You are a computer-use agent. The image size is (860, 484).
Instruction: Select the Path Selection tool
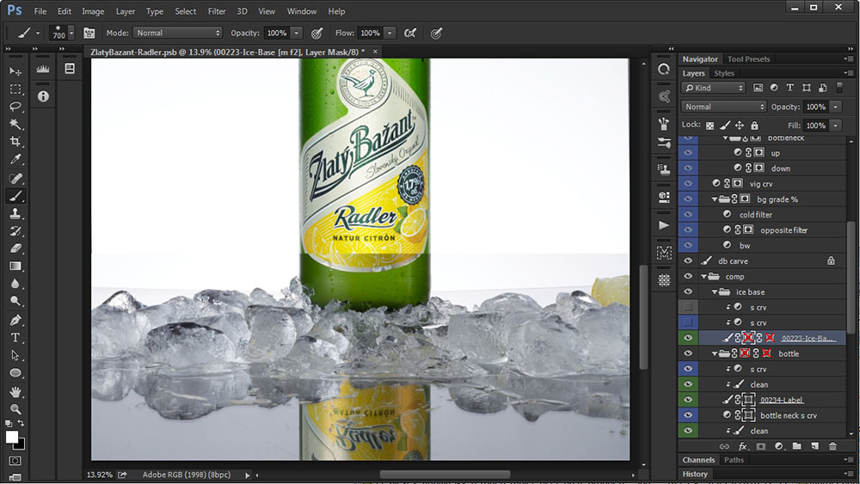point(15,355)
